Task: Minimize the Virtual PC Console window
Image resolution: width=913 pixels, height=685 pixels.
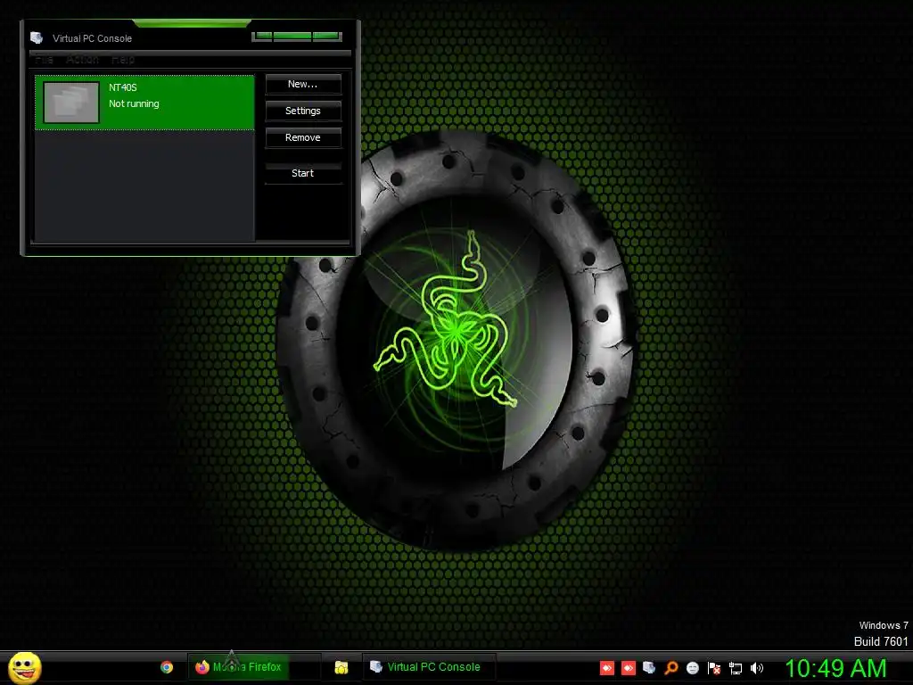Action: pyautogui.click(x=262, y=36)
